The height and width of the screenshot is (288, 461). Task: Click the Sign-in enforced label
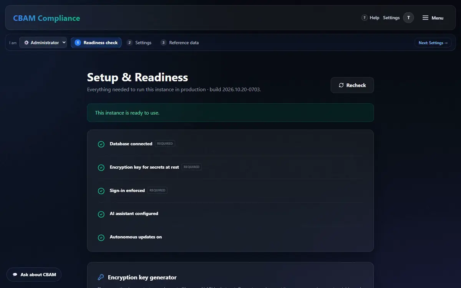coord(127,190)
